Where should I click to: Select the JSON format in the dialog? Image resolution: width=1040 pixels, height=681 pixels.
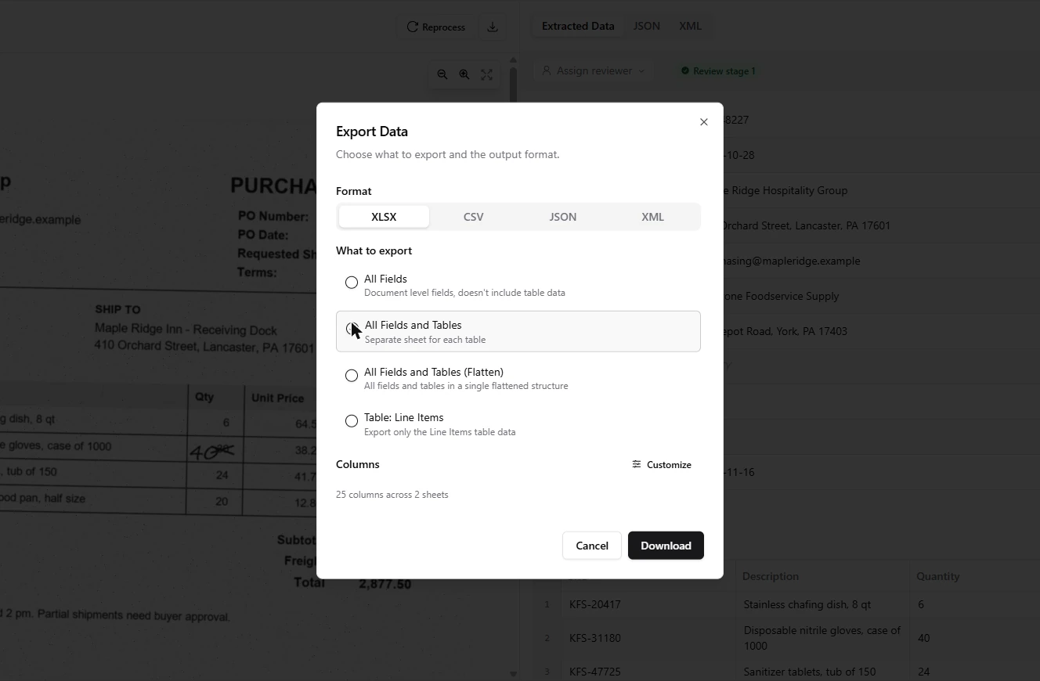563,217
